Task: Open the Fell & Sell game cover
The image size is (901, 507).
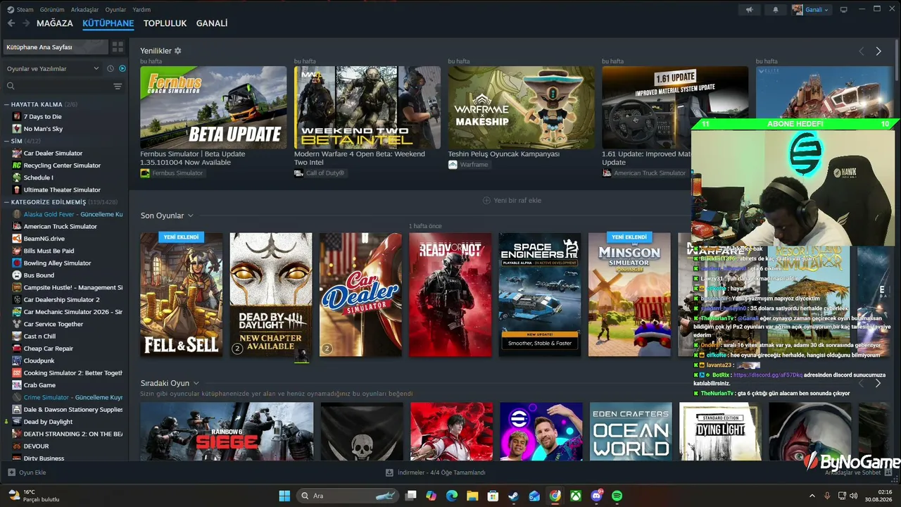Action: click(x=181, y=294)
